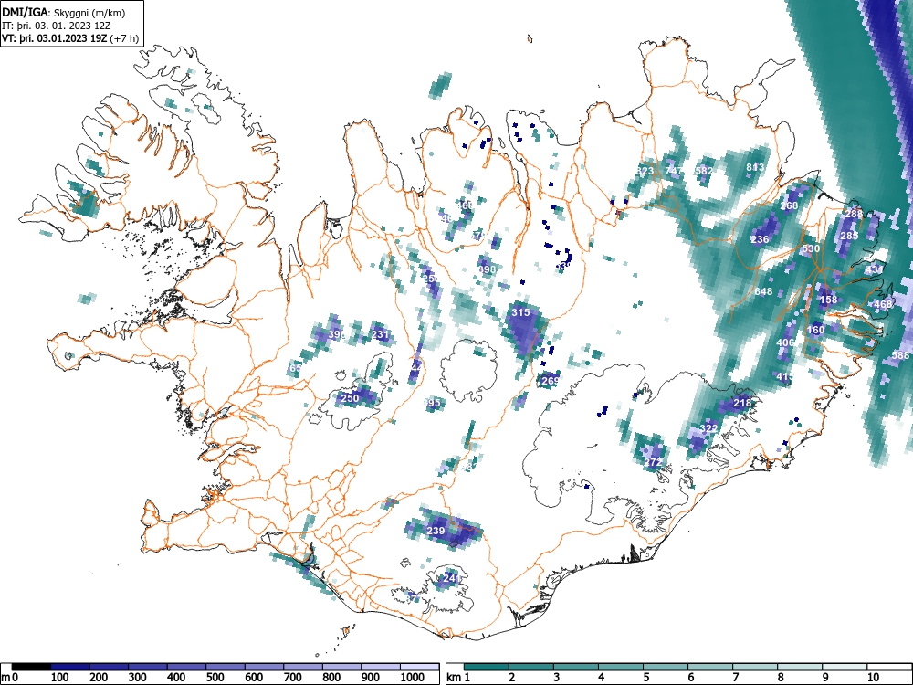Click the visibility value 747 on the map
Image resolution: width=913 pixels, height=685 pixels.
[x=673, y=171]
